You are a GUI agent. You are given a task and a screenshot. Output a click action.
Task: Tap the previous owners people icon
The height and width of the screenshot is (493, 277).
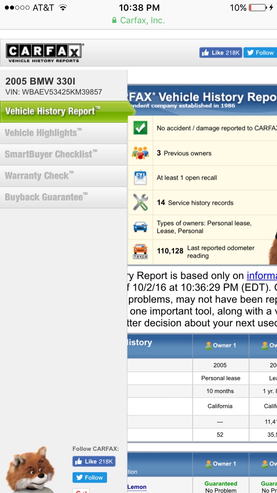(140, 153)
